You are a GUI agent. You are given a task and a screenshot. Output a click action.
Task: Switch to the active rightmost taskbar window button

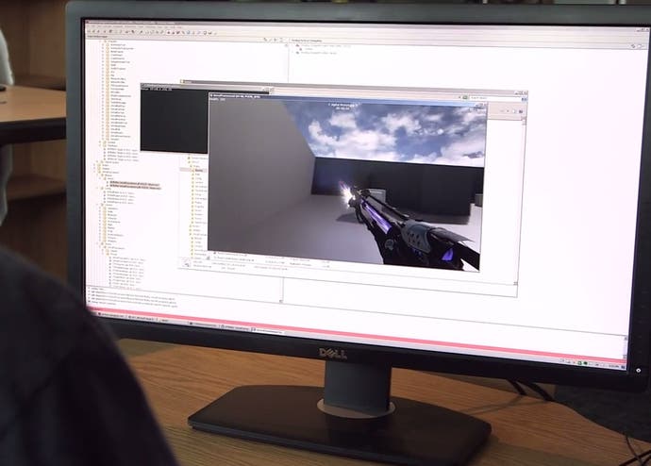[x=268, y=331]
